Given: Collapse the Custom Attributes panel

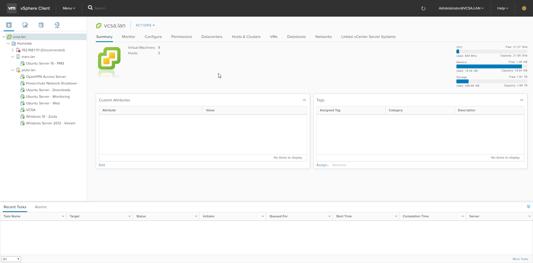Looking at the screenshot, I should pos(304,100).
